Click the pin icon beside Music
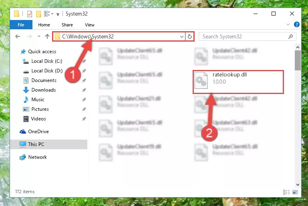This screenshot has height=206, width=308. (x=84, y=100)
